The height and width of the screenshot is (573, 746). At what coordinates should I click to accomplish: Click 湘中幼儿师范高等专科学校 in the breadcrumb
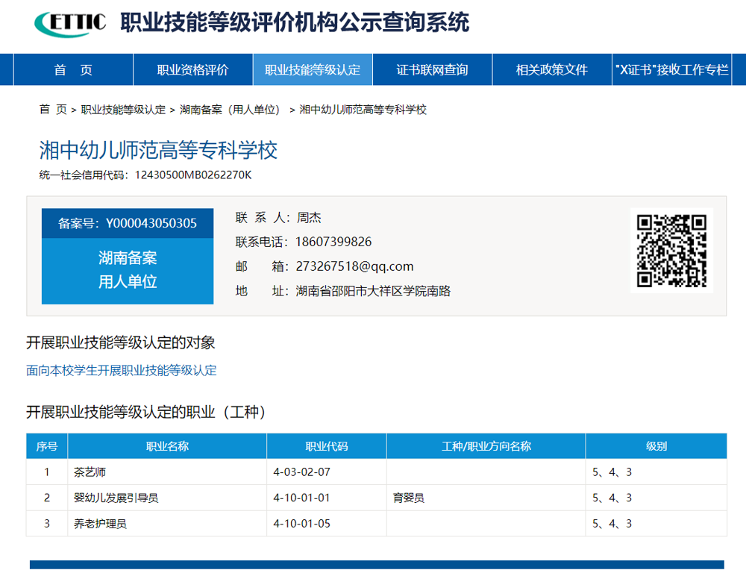point(363,110)
